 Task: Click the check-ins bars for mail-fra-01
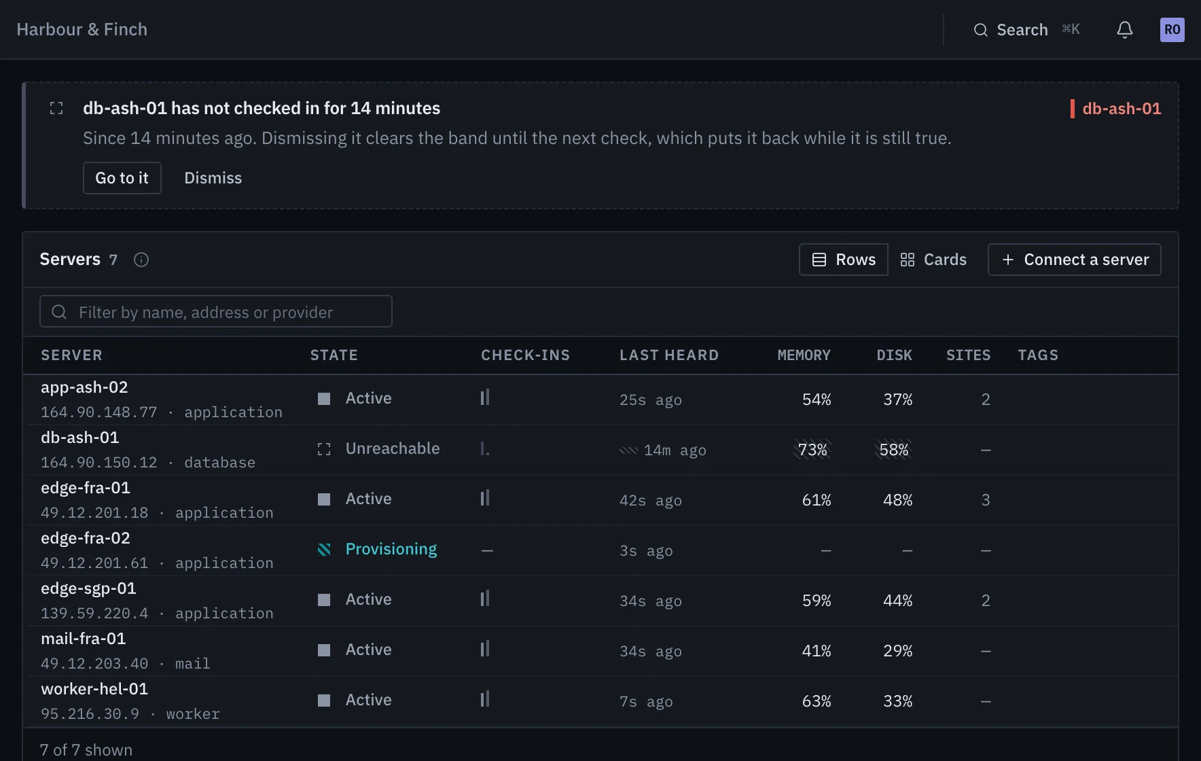[x=485, y=649]
